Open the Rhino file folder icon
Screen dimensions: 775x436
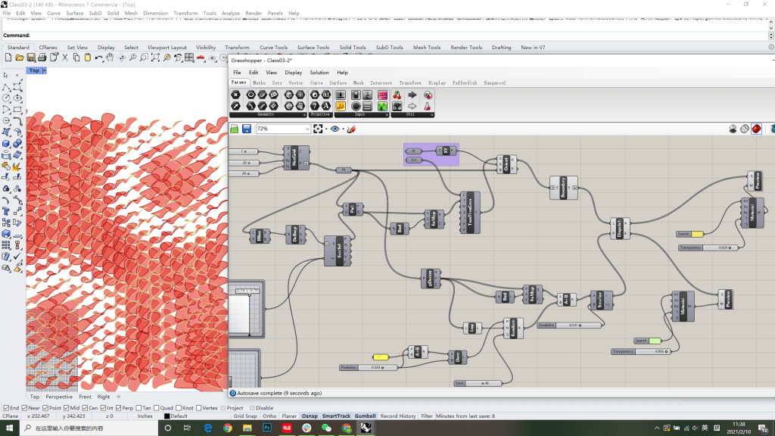point(19,58)
